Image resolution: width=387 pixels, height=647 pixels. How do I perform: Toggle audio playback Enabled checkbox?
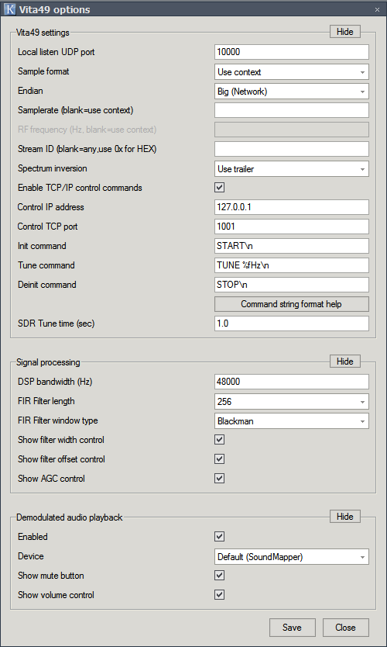coord(220,536)
